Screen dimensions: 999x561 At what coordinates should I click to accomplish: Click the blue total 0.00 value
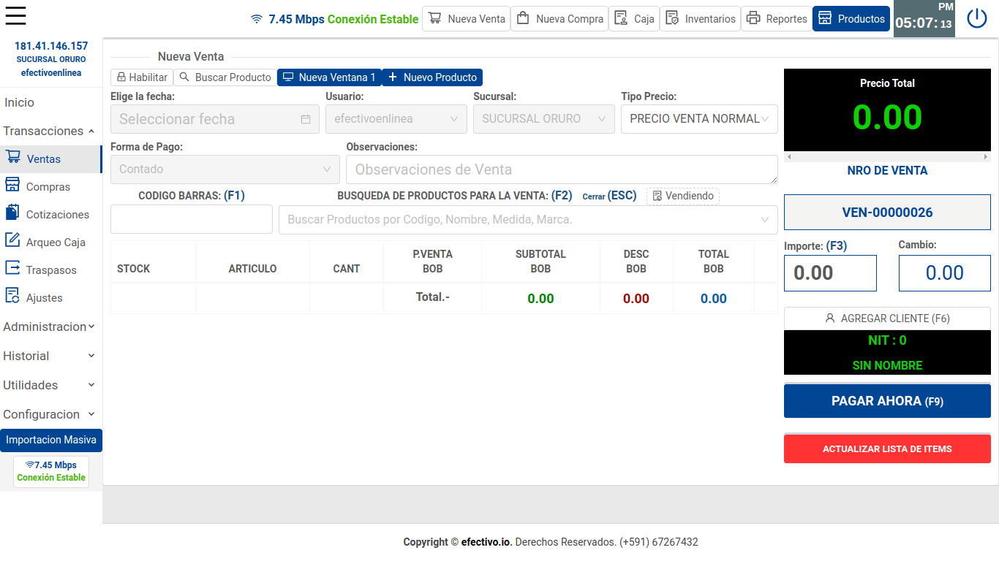(713, 298)
